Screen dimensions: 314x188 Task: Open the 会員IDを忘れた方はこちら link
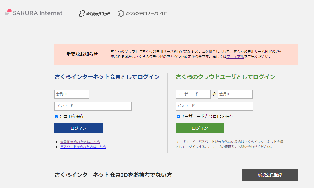point(80,142)
